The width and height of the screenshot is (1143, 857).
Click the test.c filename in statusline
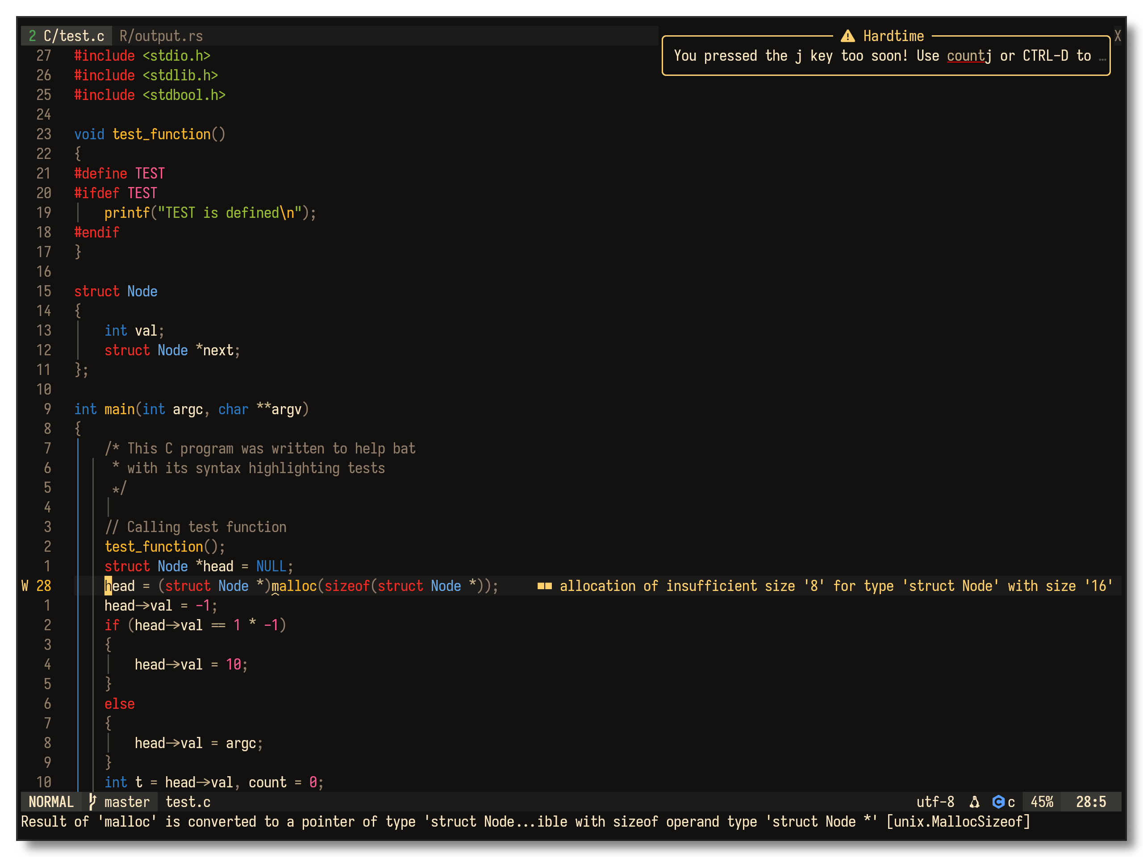tap(188, 802)
